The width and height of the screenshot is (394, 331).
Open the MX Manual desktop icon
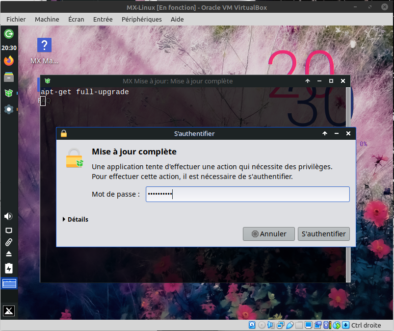coord(44,46)
